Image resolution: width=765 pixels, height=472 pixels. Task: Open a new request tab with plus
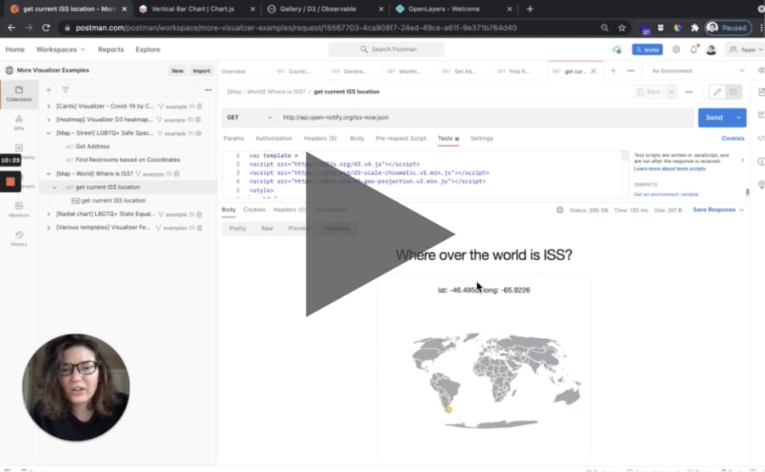[x=613, y=70]
